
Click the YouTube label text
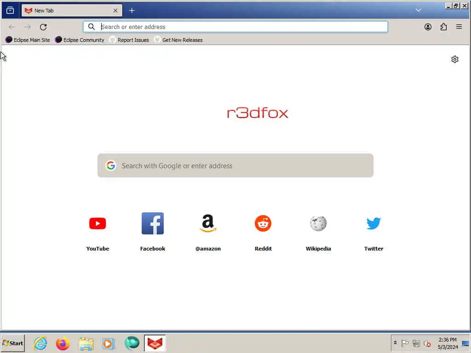98,249
